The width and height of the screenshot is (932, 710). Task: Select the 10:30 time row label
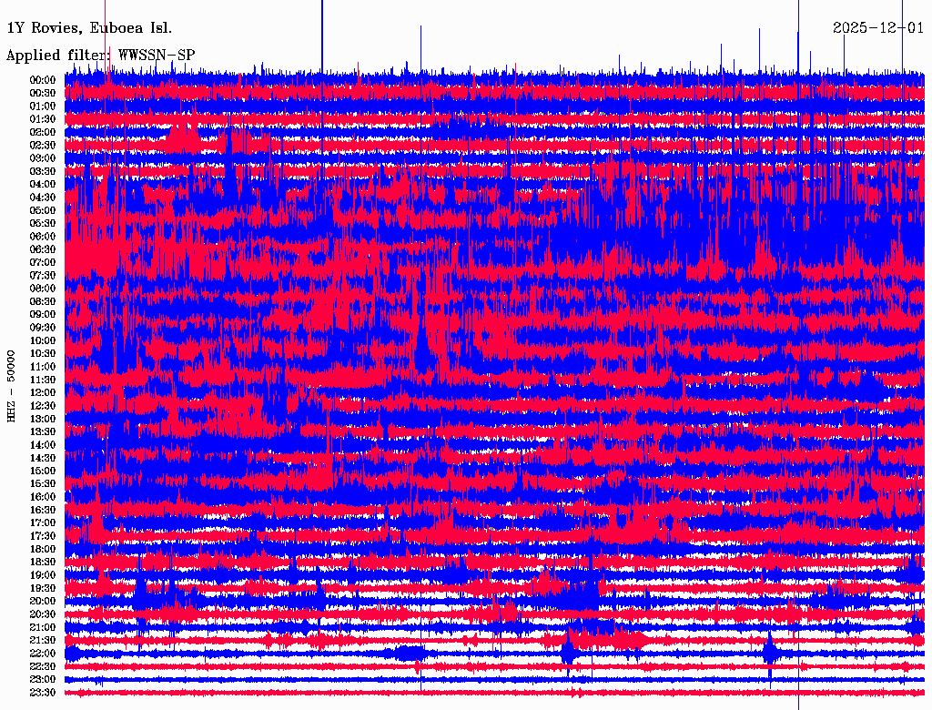(43, 353)
